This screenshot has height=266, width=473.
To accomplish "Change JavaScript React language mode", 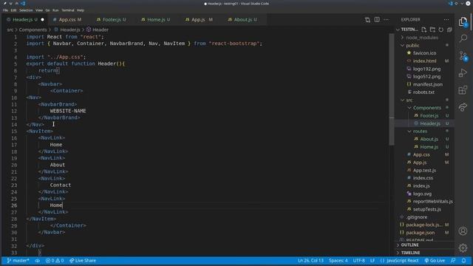I will pyautogui.click(x=402, y=261).
